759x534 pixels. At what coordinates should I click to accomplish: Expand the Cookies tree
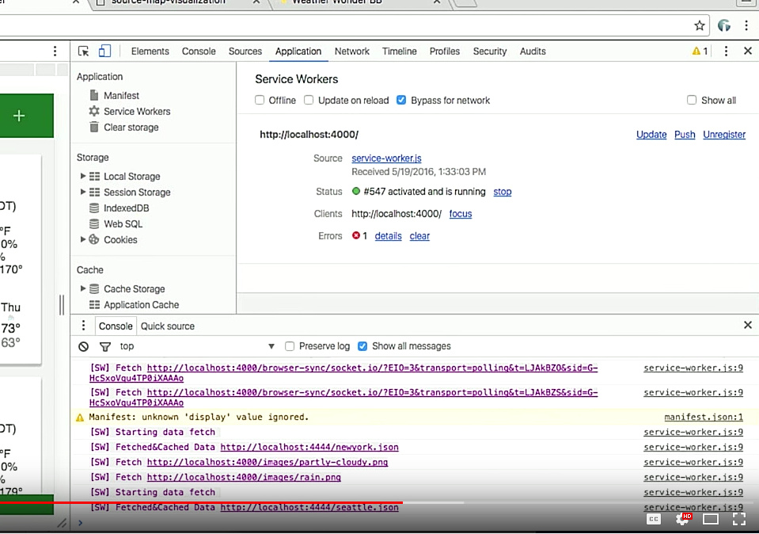click(83, 239)
